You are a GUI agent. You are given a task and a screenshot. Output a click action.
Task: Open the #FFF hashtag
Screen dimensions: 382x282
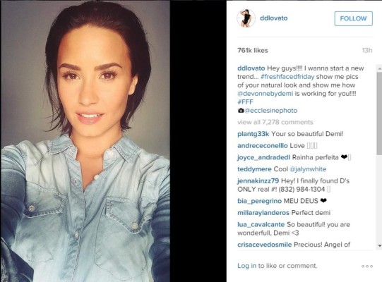[245, 102]
